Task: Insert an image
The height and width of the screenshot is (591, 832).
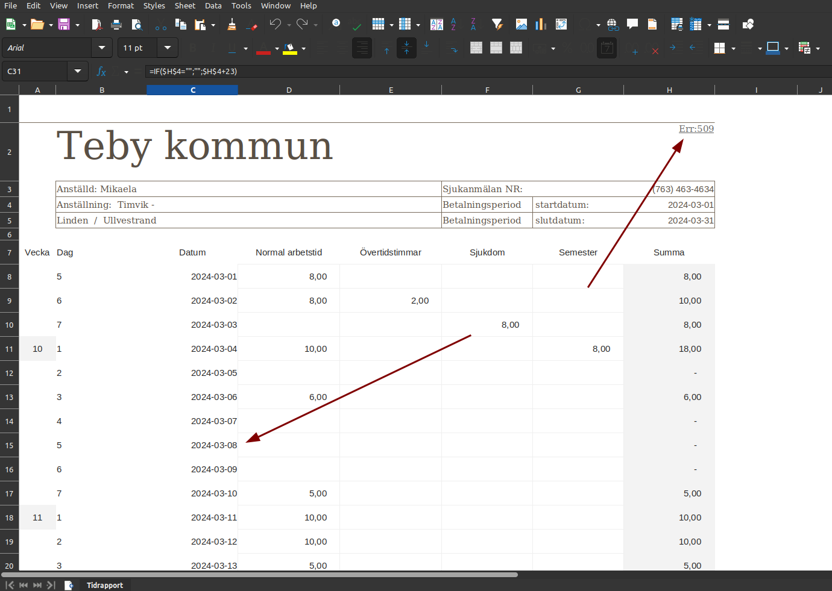Action: [x=522, y=24]
